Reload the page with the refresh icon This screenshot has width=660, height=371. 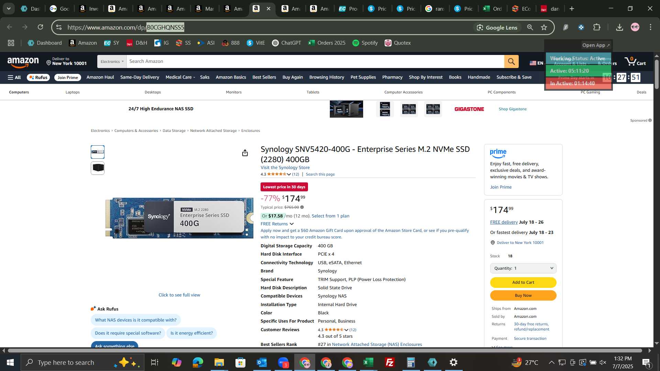41,27
